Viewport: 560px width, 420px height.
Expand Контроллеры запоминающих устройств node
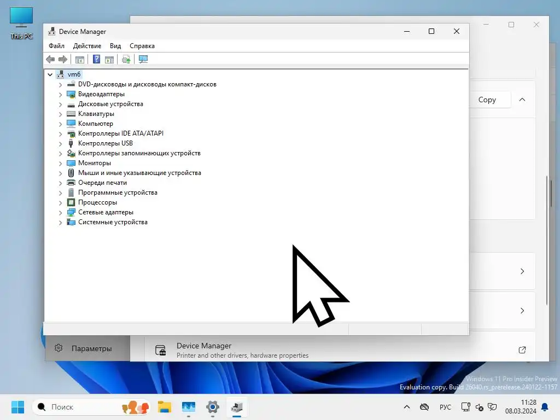pos(60,154)
